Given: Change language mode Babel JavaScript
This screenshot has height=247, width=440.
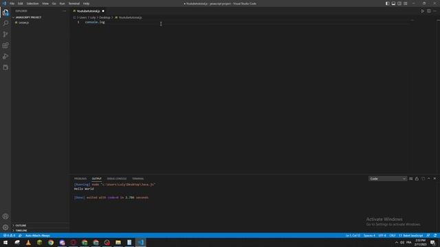Looking at the screenshot, I should (411, 235).
